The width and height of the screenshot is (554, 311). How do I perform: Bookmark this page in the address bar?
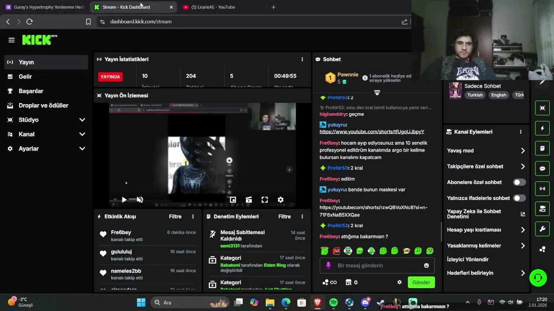tap(88, 22)
